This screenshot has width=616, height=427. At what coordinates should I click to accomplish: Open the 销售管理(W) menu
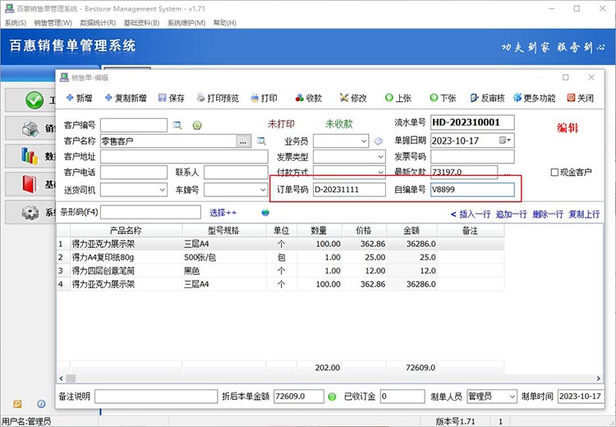[53, 23]
